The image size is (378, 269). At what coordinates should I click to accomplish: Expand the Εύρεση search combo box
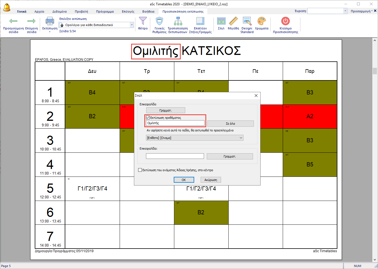tap(345, 11)
